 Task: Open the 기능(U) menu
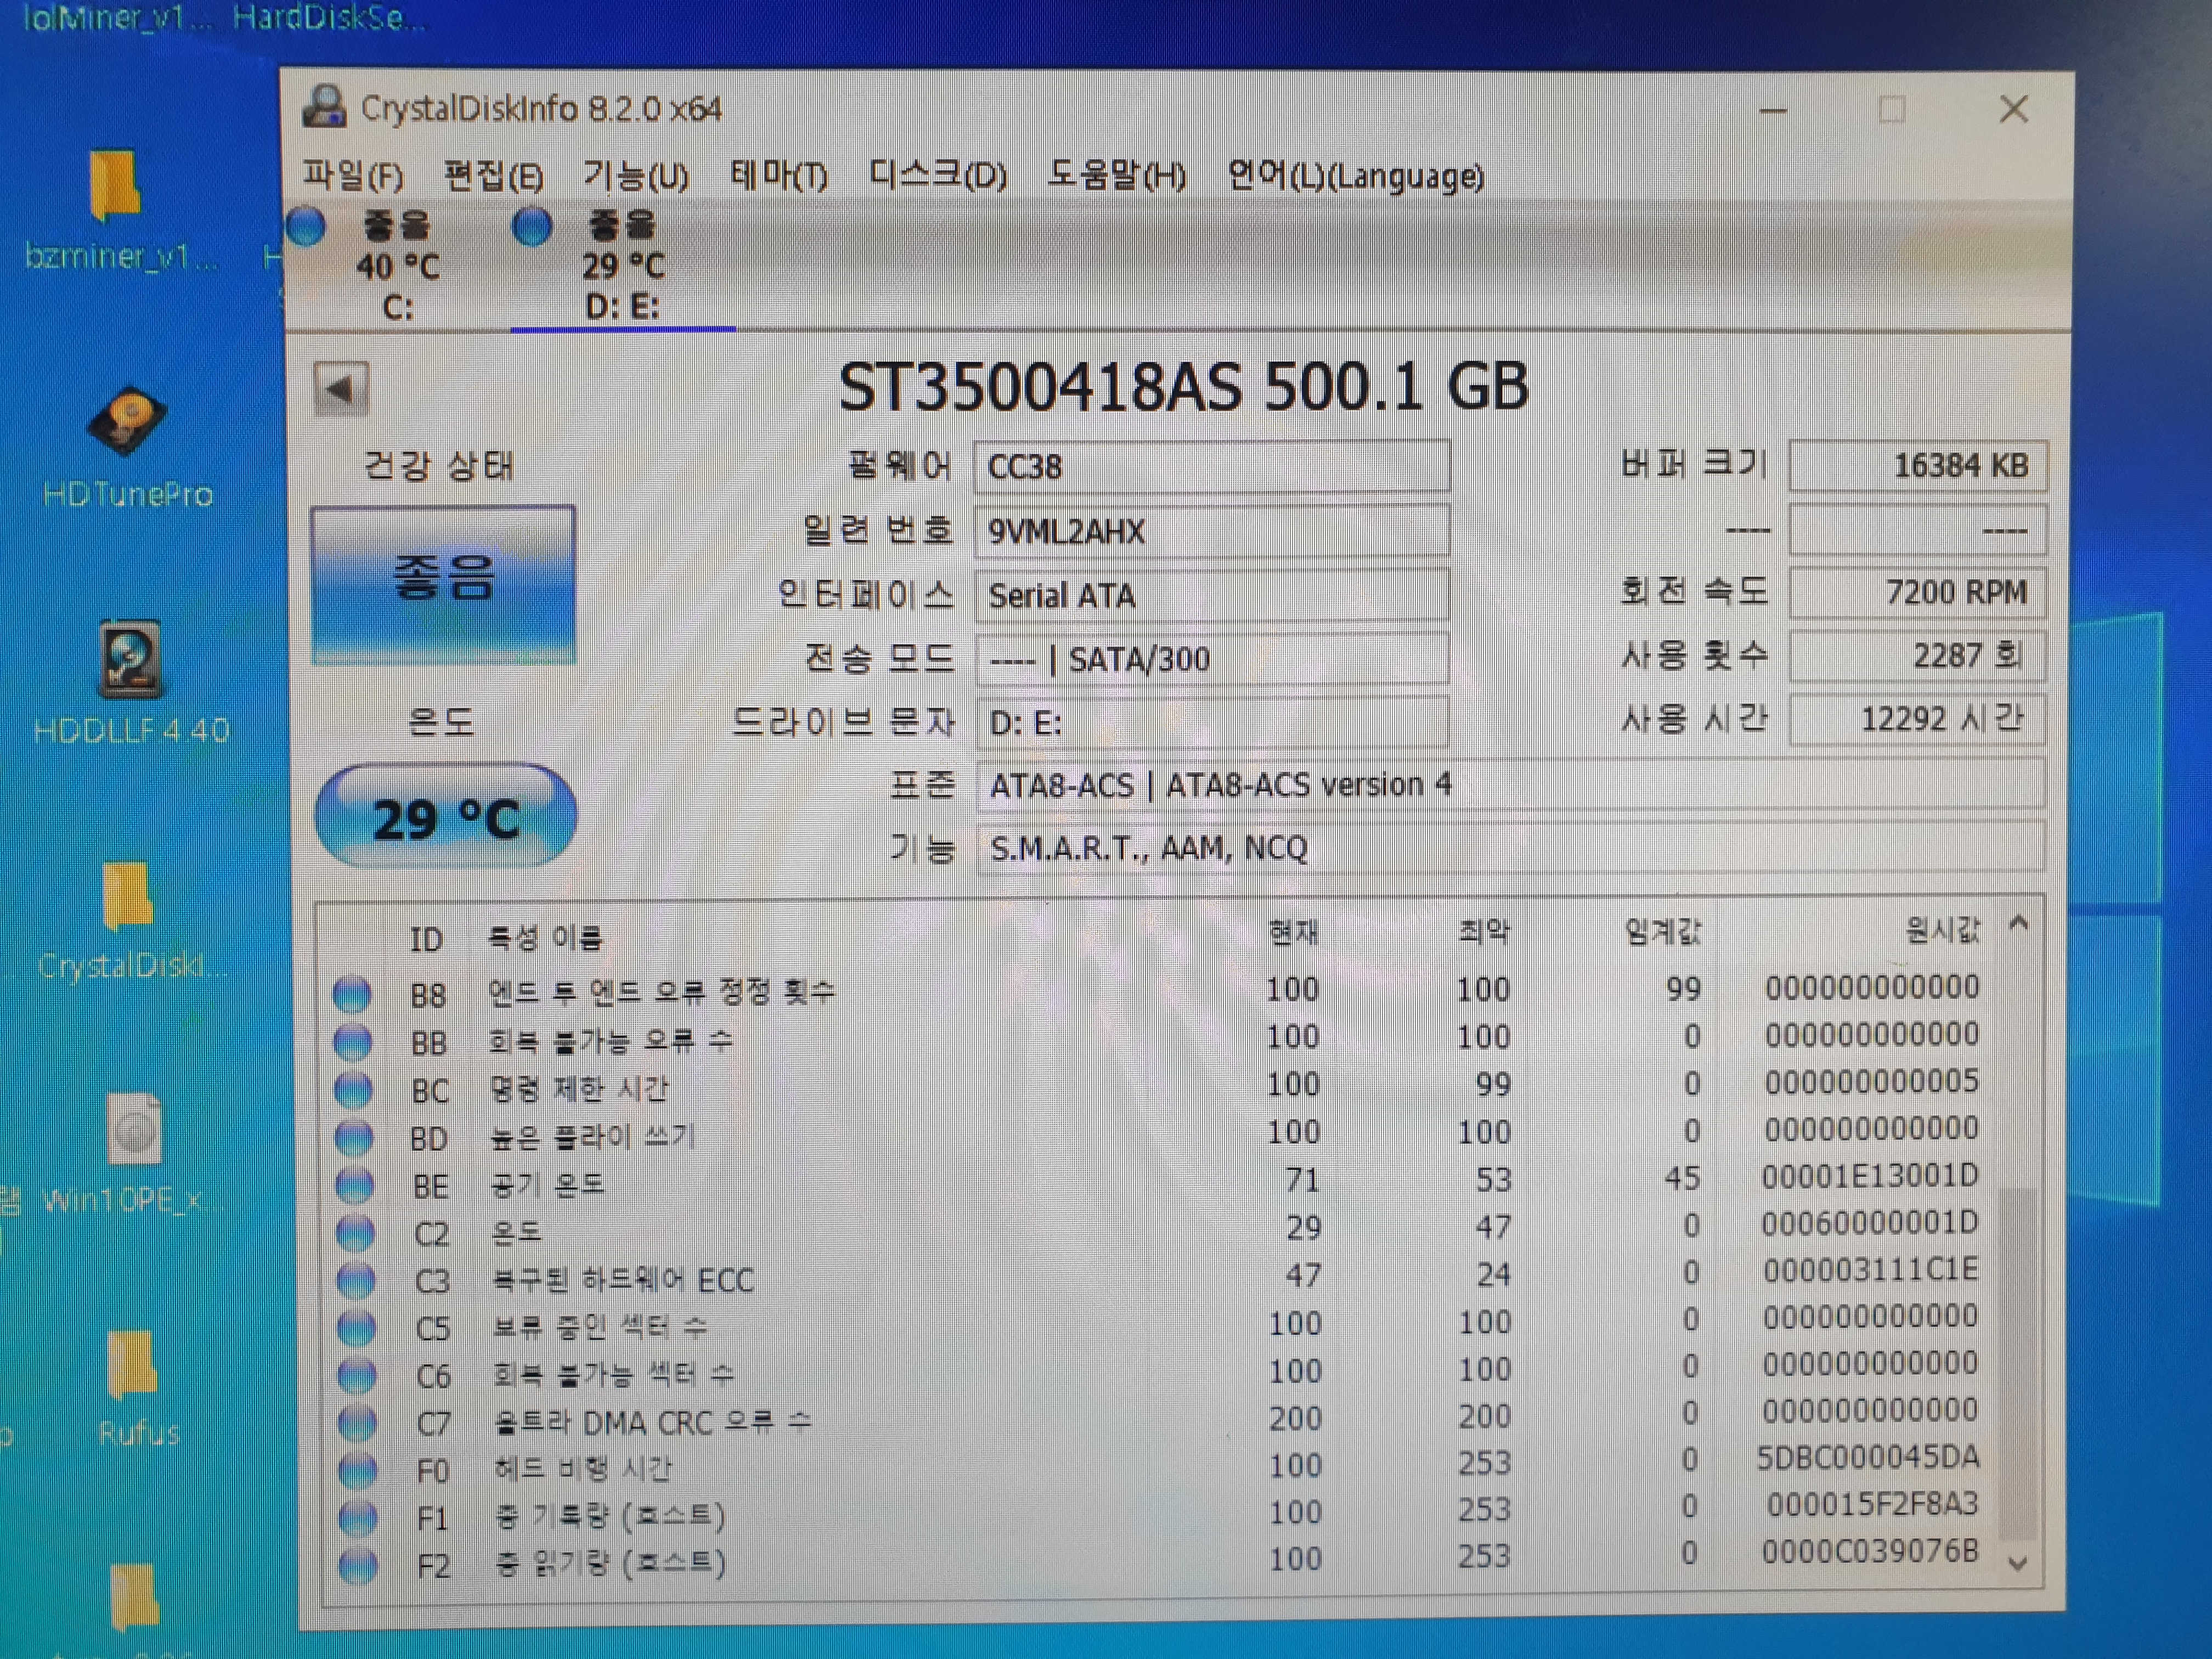pyautogui.click(x=636, y=176)
